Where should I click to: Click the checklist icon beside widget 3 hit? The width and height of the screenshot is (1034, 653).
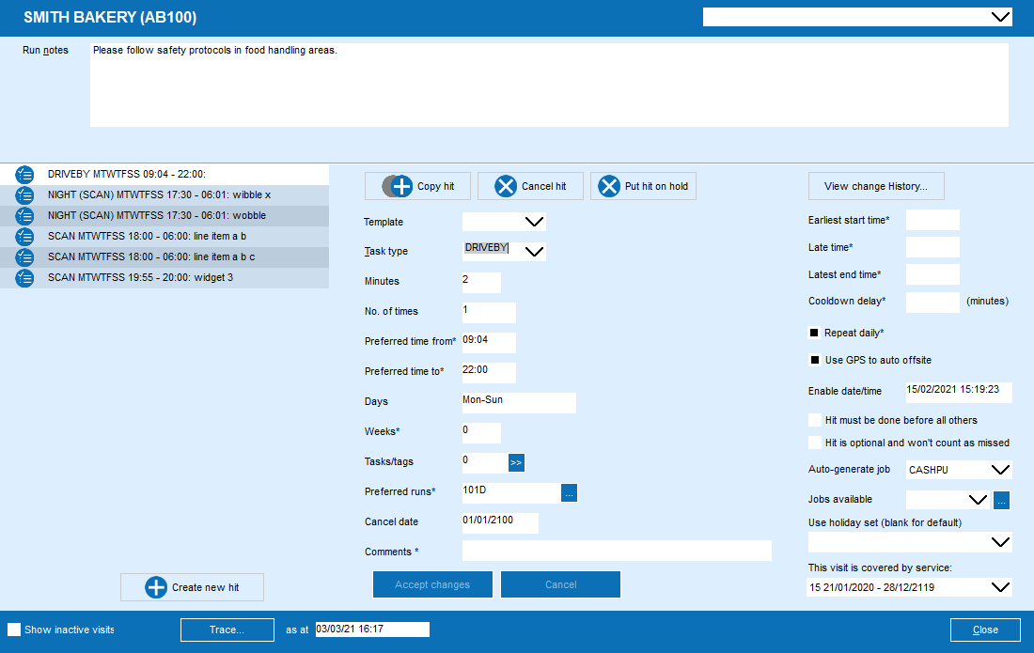coord(24,277)
